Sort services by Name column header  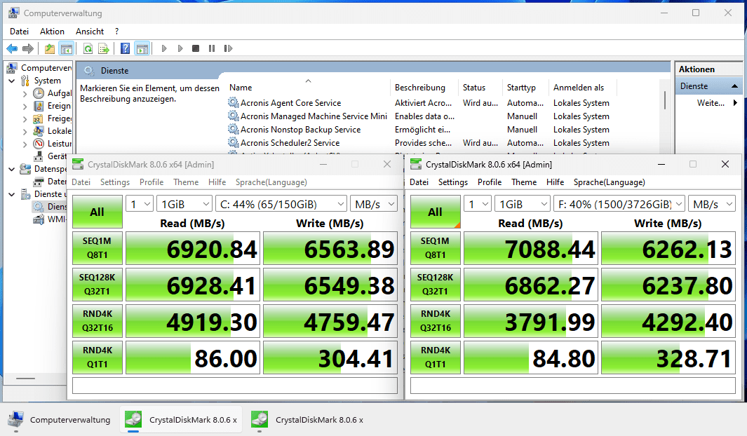(x=308, y=88)
